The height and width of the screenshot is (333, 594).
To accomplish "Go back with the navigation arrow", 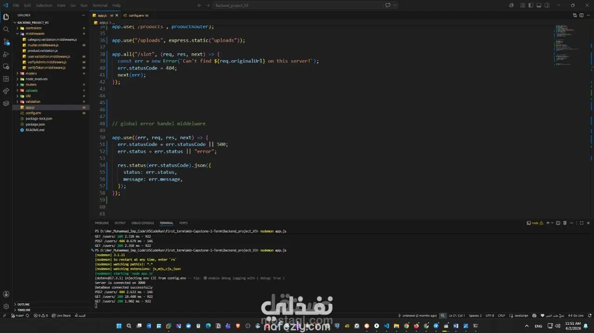I will (199, 5).
